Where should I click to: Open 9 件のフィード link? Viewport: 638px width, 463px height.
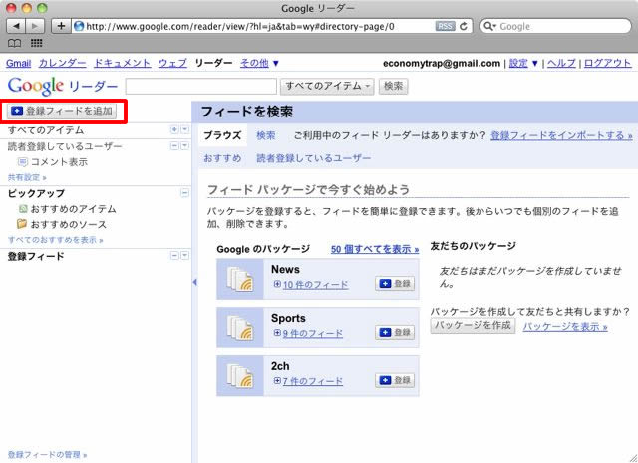(312, 333)
